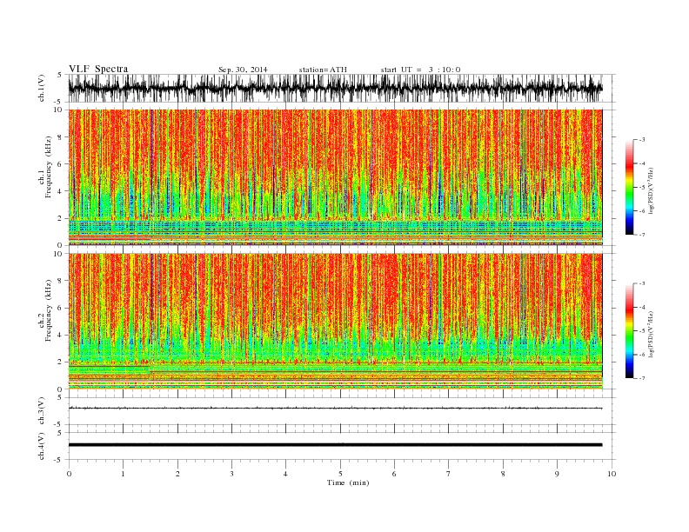The height and width of the screenshot is (532, 689).
Task: Click time axis tick label '10'
Action: (612, 474)
